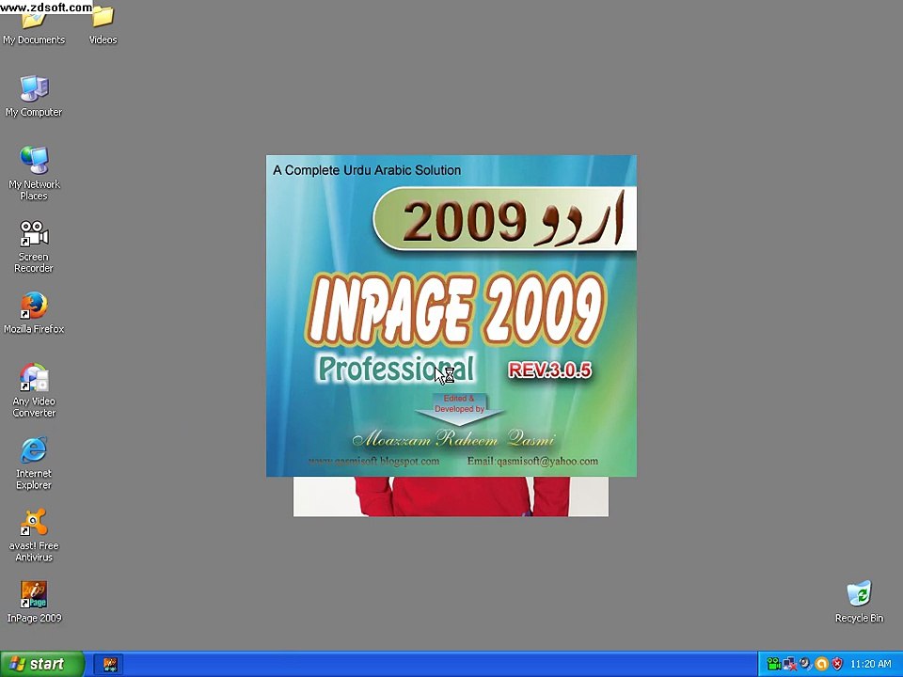The image size is (903, 677).
Task: Select the Screen Recorder shortcut
Action: (x=34, y=246)
